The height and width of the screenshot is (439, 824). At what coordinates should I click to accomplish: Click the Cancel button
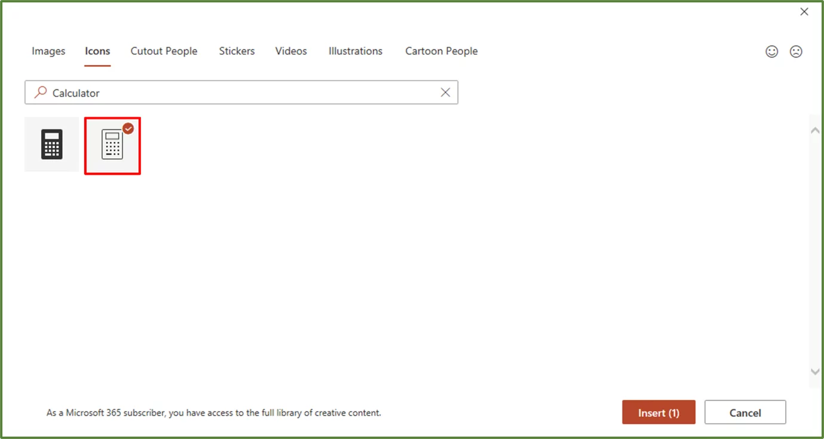pos(745,412)
